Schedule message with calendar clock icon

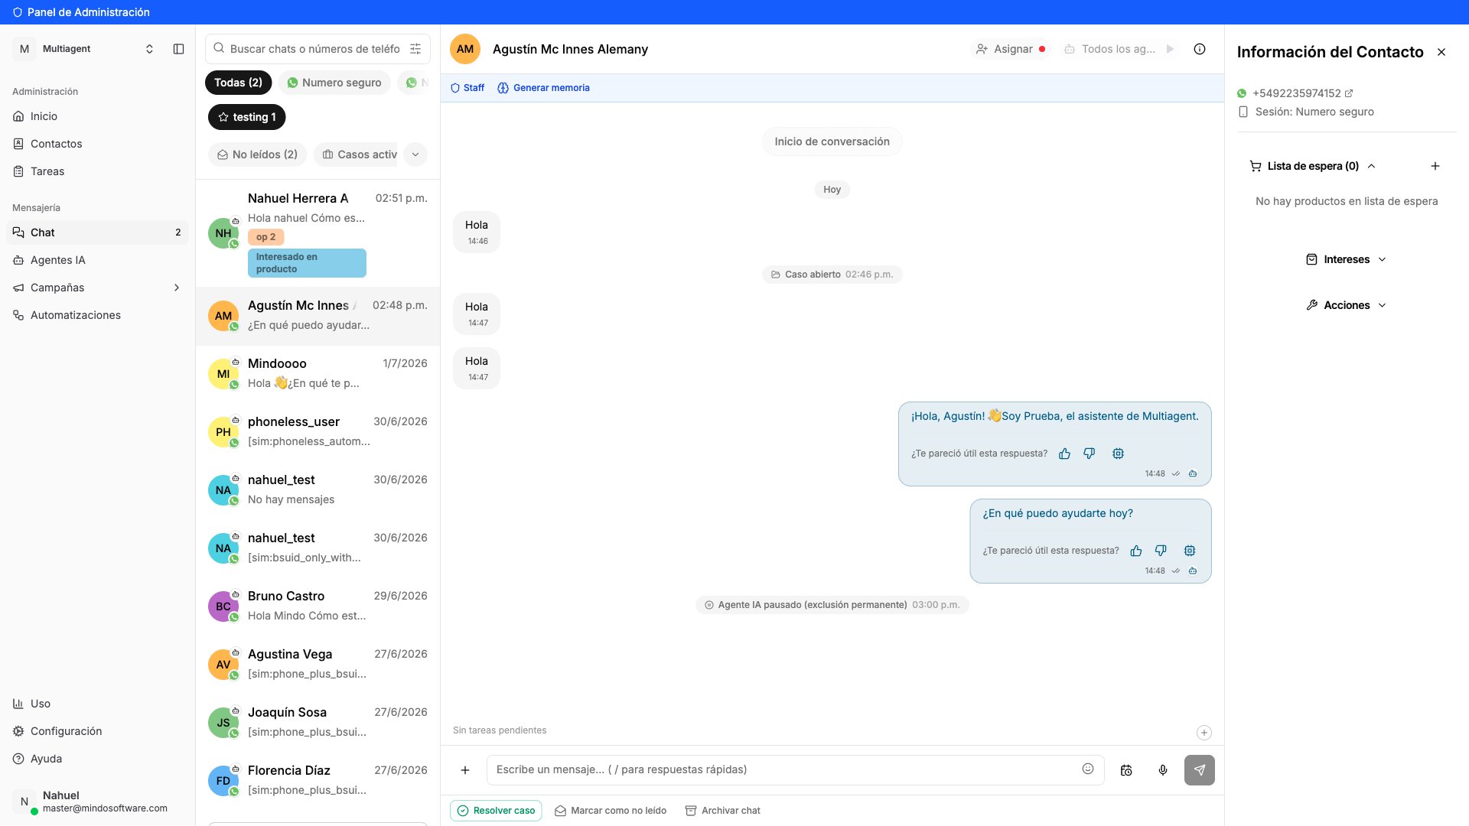[1126, 770]
